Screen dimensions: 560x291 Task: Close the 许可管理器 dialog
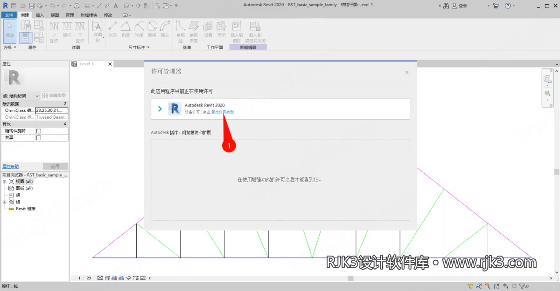click(407, 72)
